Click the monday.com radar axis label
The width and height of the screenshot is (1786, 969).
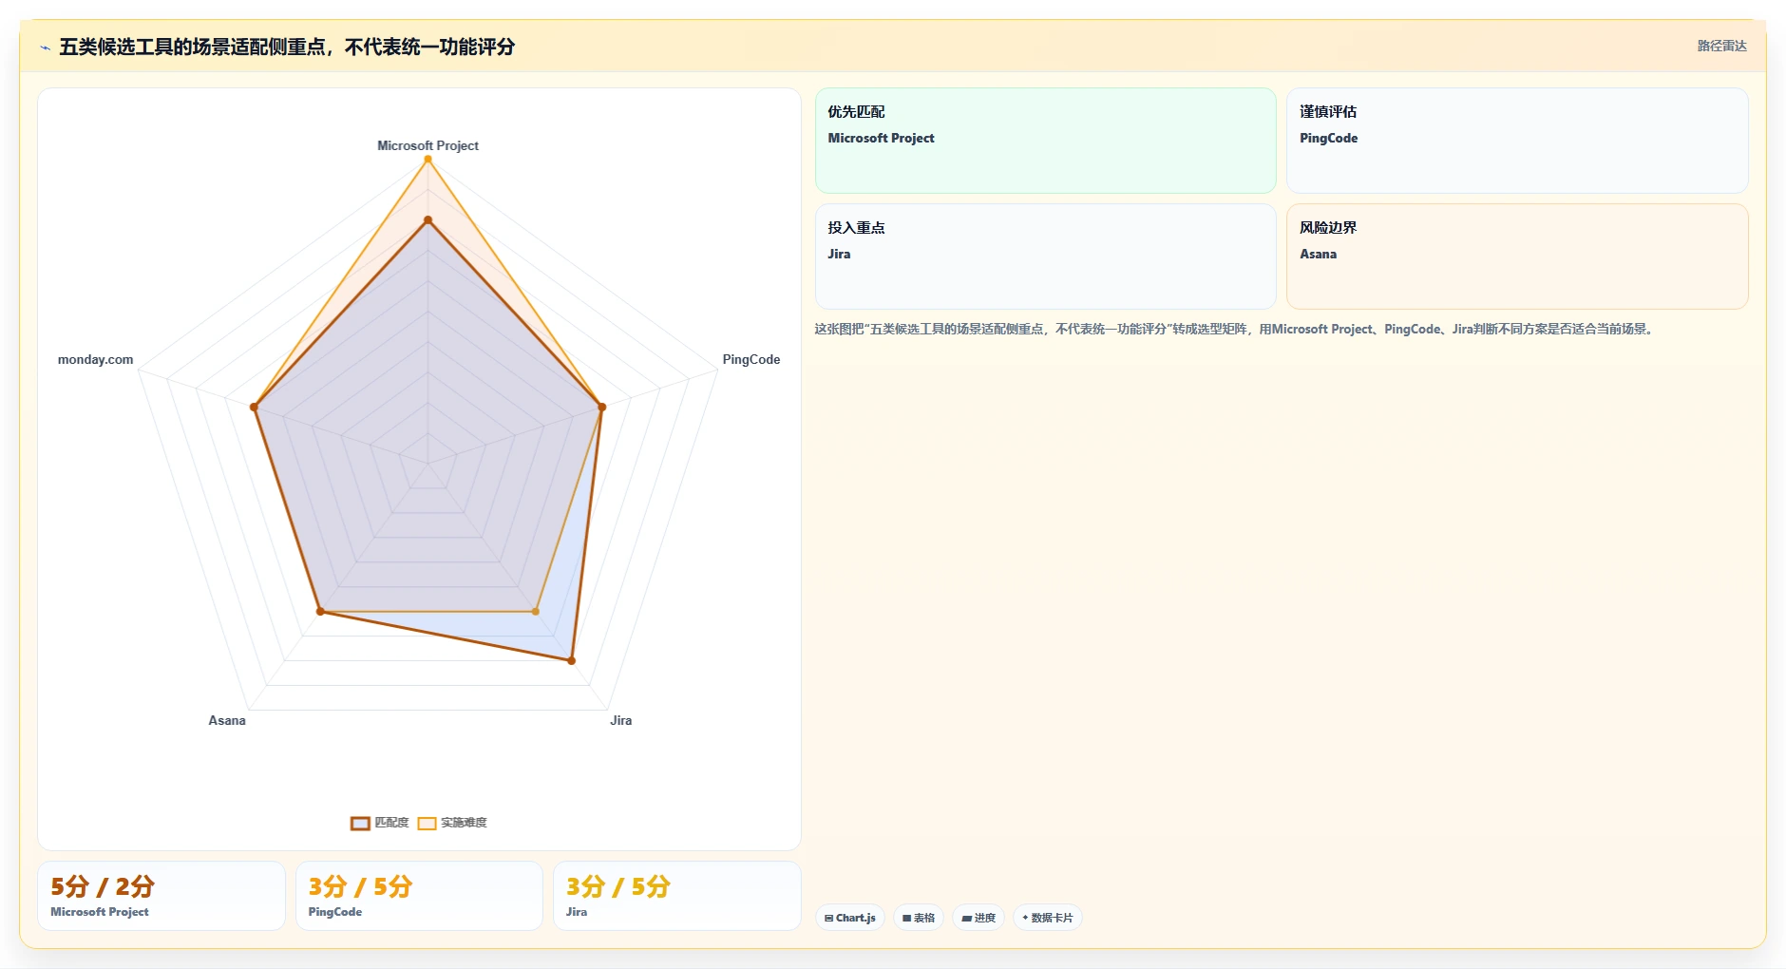(95, 359)
